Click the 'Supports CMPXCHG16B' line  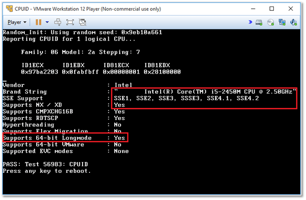64,112
